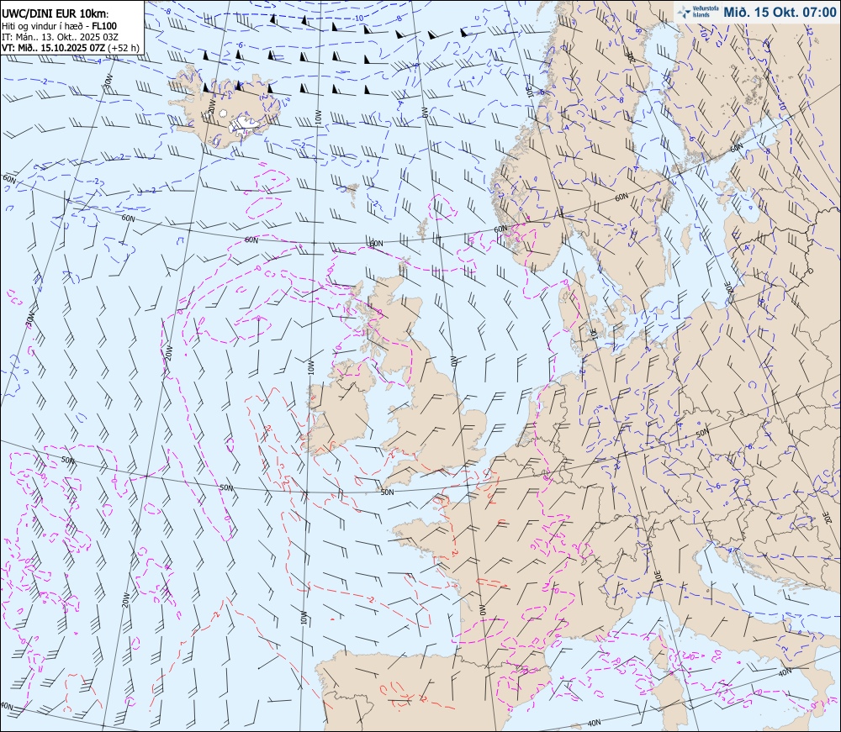
Task: Click the 0W longitude label over France
Action: coord(481,610)
